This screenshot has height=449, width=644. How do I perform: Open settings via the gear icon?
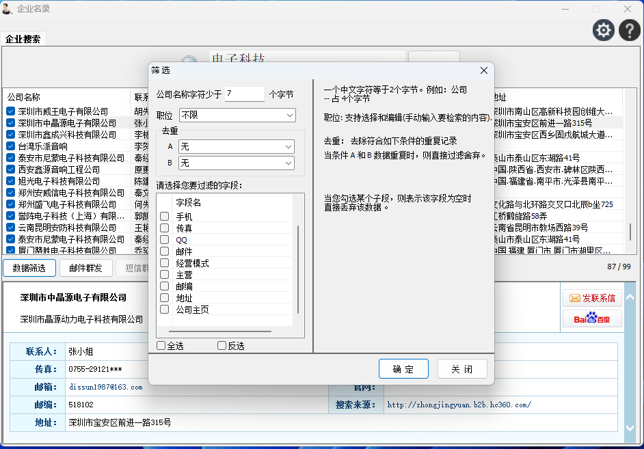tap(604, 30)
